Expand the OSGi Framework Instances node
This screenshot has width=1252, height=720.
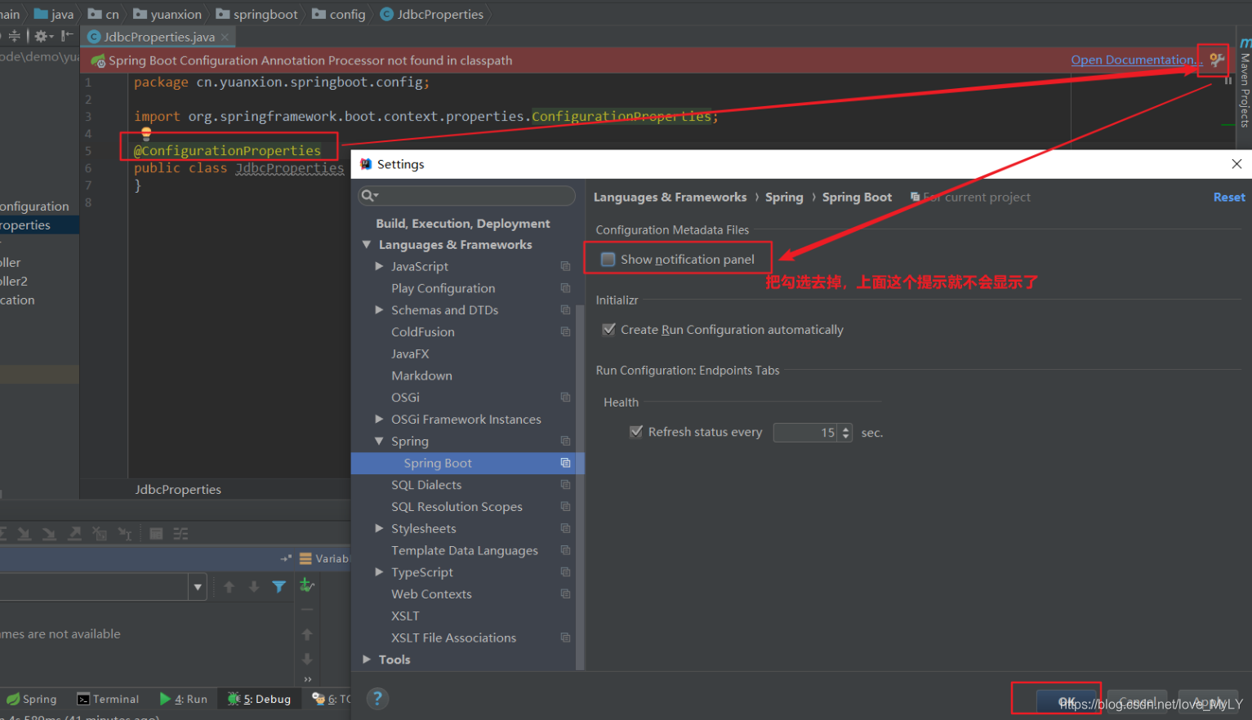click(379, 420)
